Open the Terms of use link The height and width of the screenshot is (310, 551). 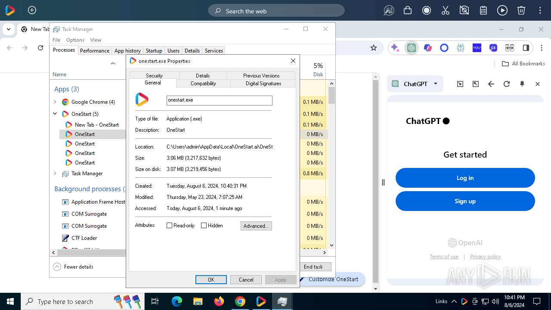coord(444,257)
